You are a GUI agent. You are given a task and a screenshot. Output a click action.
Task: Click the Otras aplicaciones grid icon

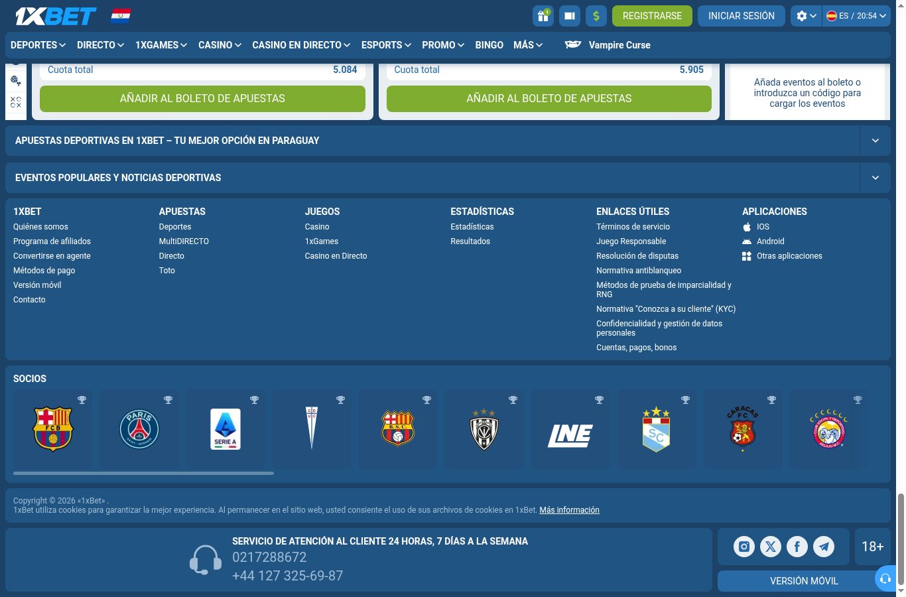pyautogui.click(x=747, y=256)
